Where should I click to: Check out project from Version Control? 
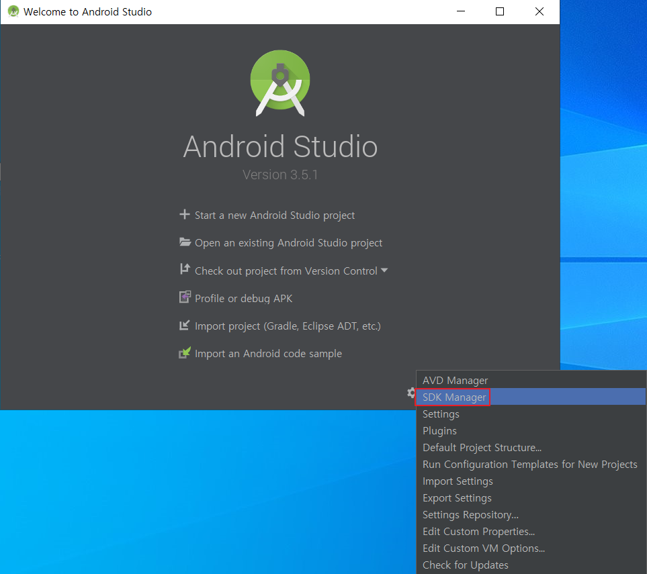(286, 271)
